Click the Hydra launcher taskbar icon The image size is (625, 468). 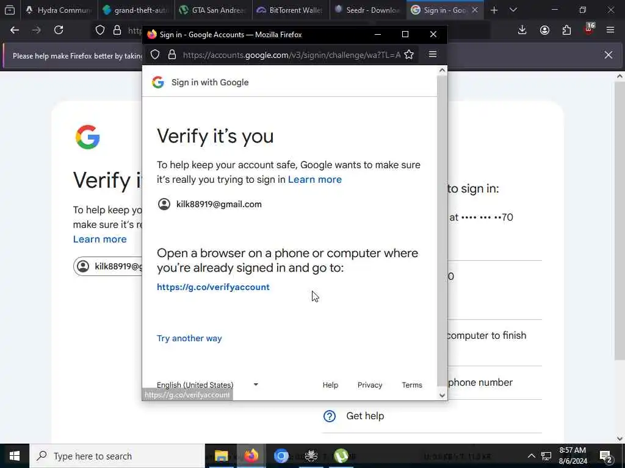pyautogui.click(x=311, y=456)
